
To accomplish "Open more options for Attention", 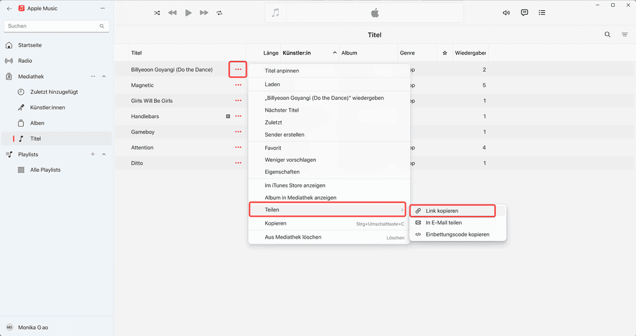I will coord(238,147).
